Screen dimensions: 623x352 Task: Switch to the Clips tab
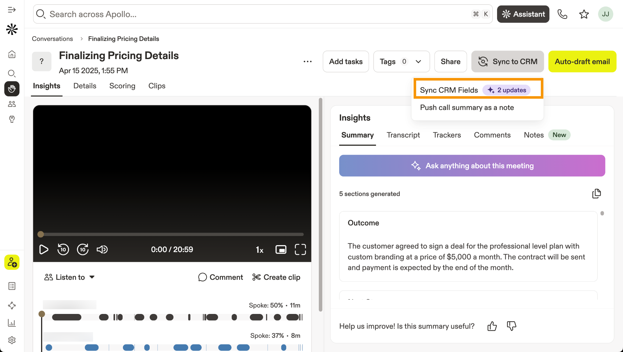click(x=157, y=86)
